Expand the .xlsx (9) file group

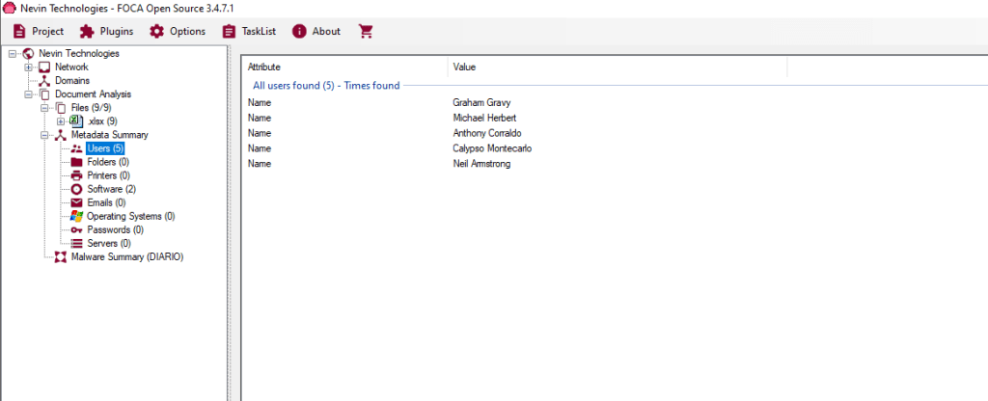pyautogui.click(x=61, y=121)
